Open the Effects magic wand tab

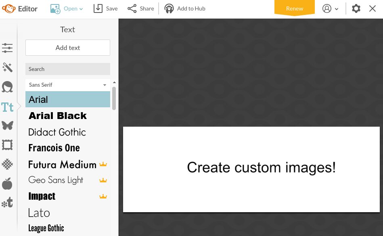pos(7,67)
